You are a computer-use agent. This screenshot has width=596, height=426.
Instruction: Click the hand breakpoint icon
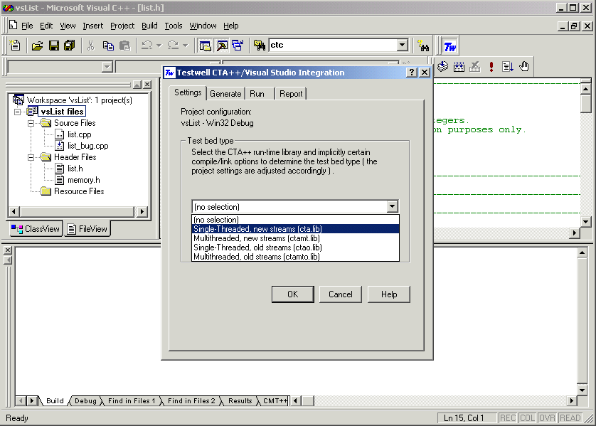tap(524, 67)
